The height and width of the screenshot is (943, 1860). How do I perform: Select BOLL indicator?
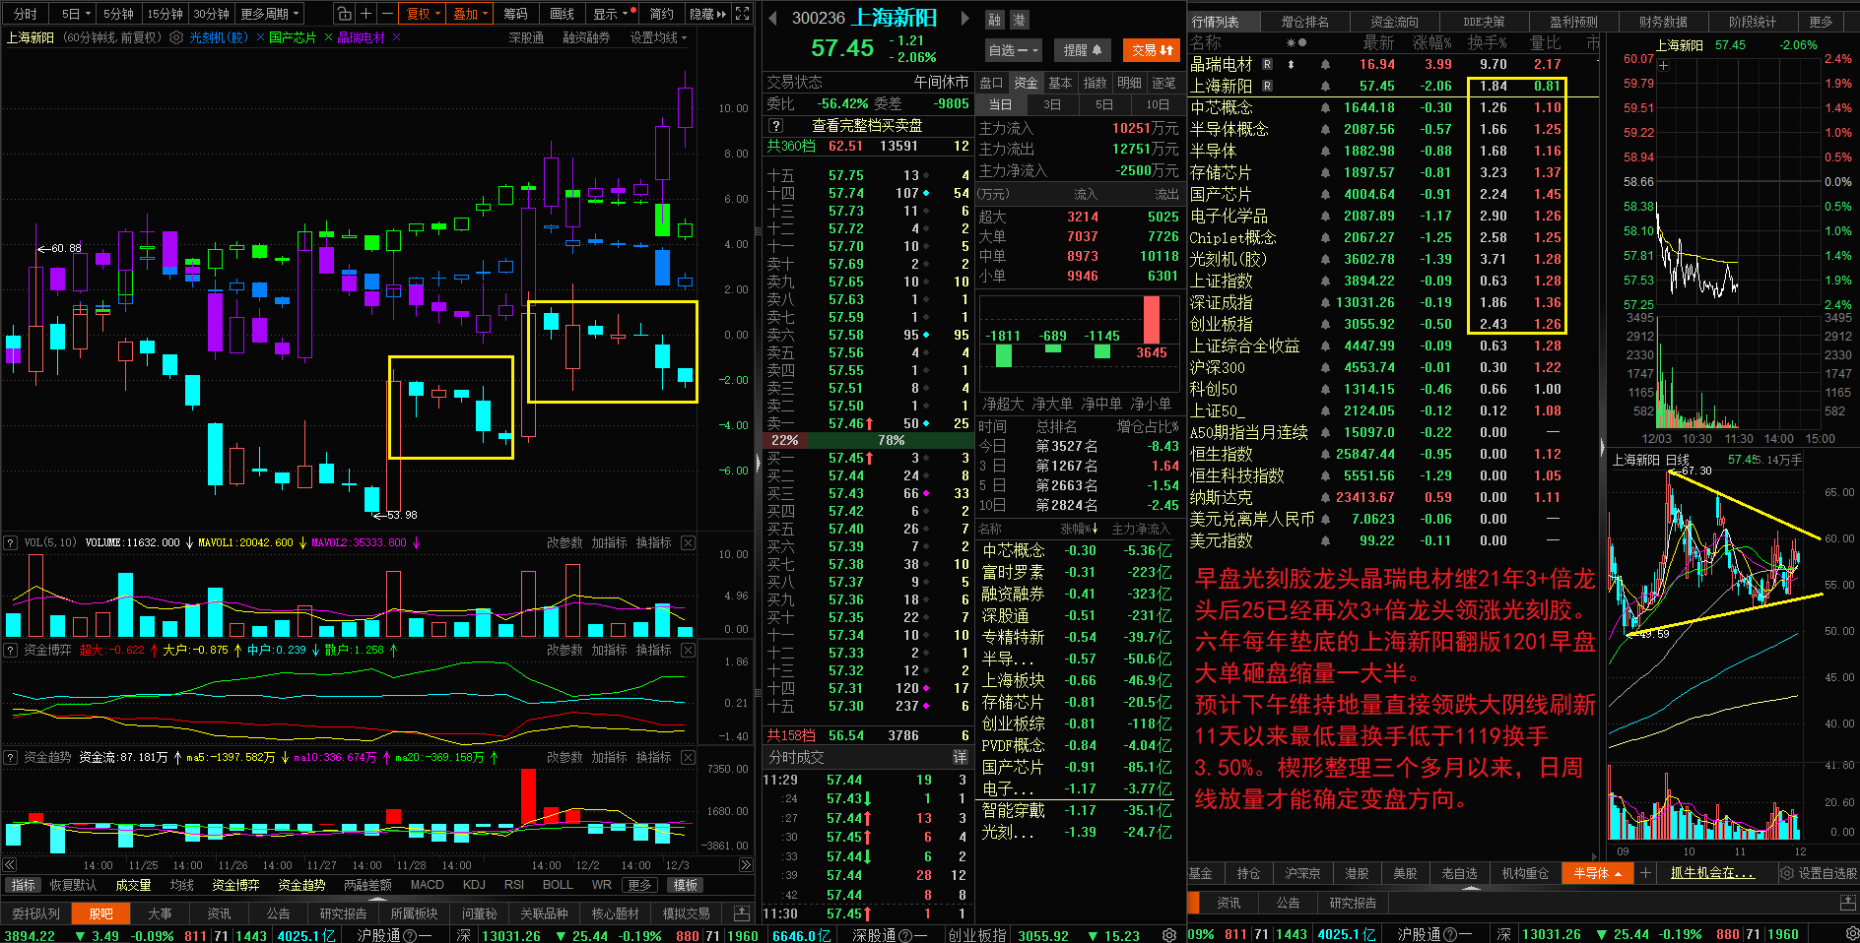point(558,885)
